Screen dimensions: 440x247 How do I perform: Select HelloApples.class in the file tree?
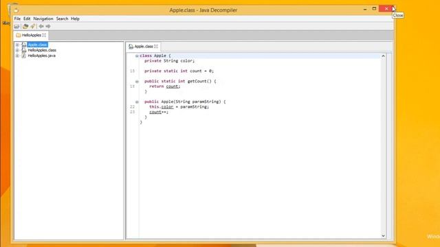pos(42,50)
